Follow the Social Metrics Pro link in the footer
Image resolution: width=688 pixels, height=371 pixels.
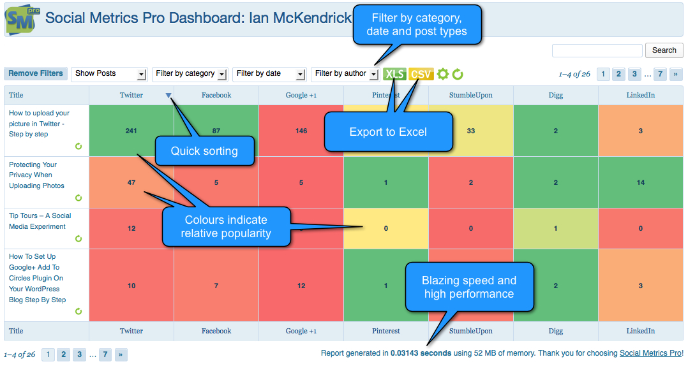click(651, 353)
